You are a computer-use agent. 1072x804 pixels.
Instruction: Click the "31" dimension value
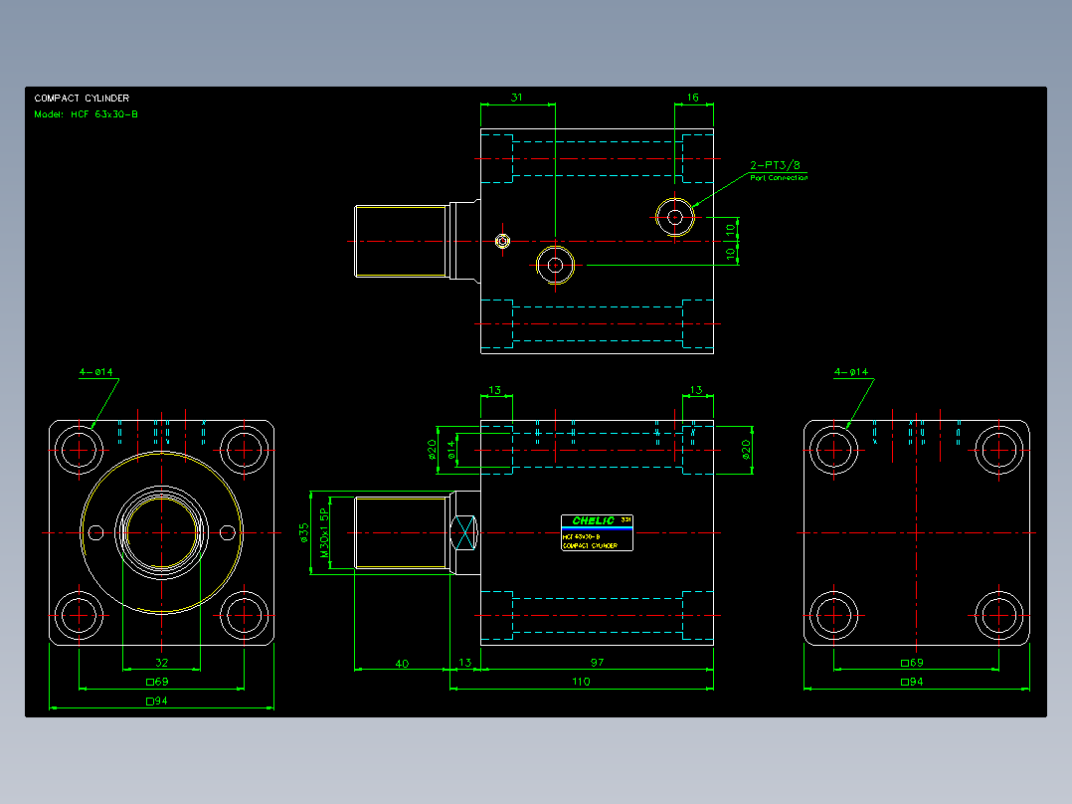pyautogui.click(x=516, y=98)
